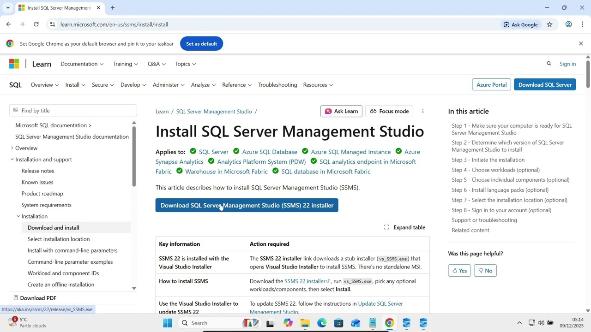Open Workload and component IDs page
This screenshot has width=591, height=332.
point(63,273)
